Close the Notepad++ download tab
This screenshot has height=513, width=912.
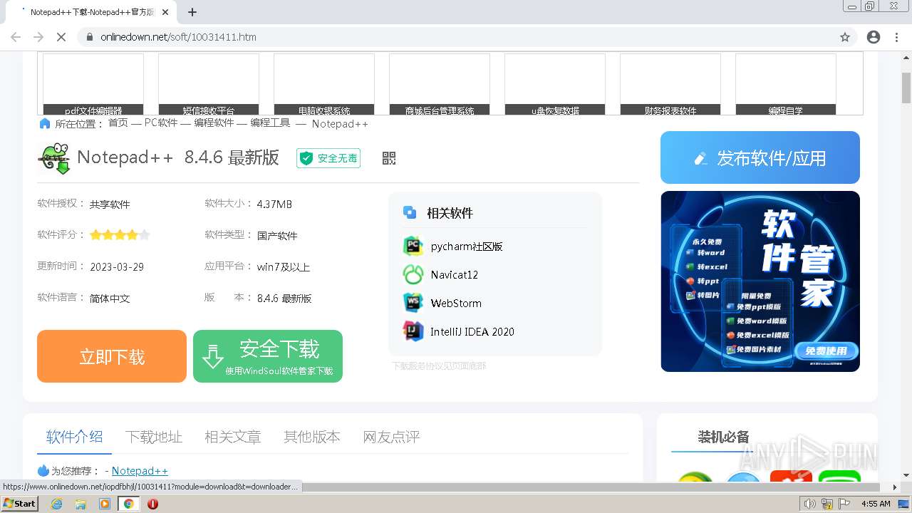[x=165, y=12]
